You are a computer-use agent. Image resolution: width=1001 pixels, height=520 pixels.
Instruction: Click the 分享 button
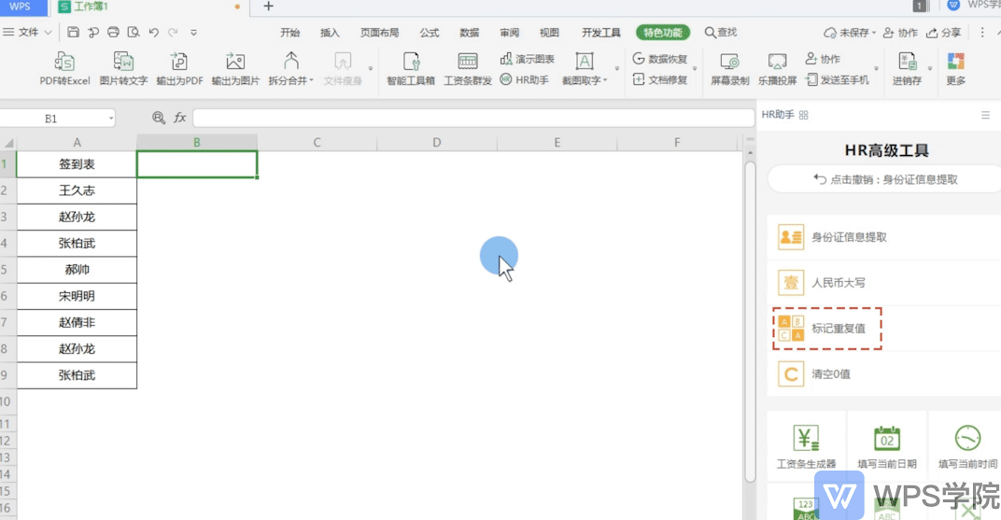[943, 32]
